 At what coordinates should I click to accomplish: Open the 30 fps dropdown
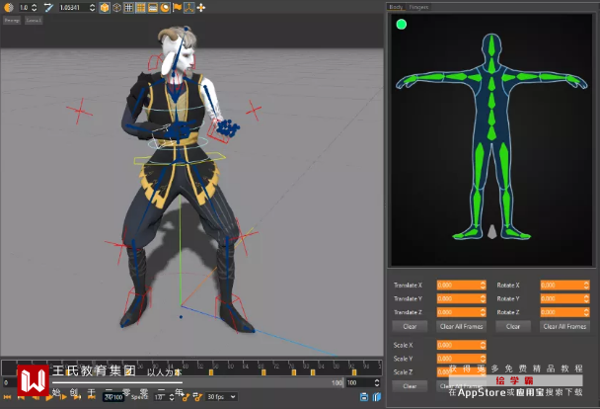point(221,396)
